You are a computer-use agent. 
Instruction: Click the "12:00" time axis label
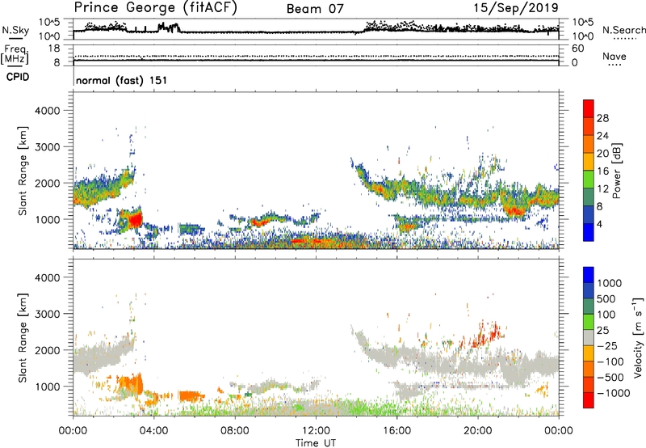tap(316, 431)
